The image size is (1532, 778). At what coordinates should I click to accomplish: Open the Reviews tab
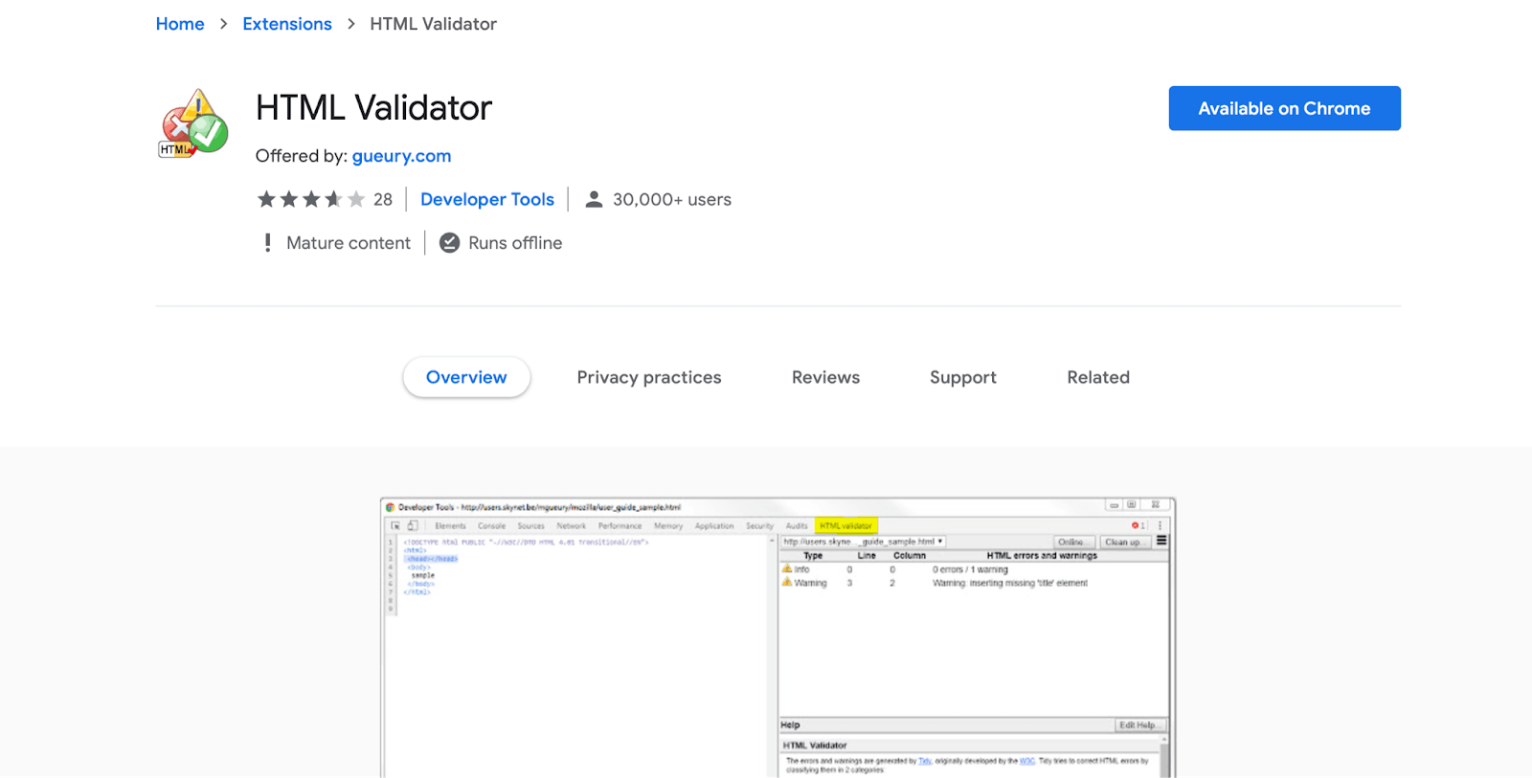click(825, 377)
